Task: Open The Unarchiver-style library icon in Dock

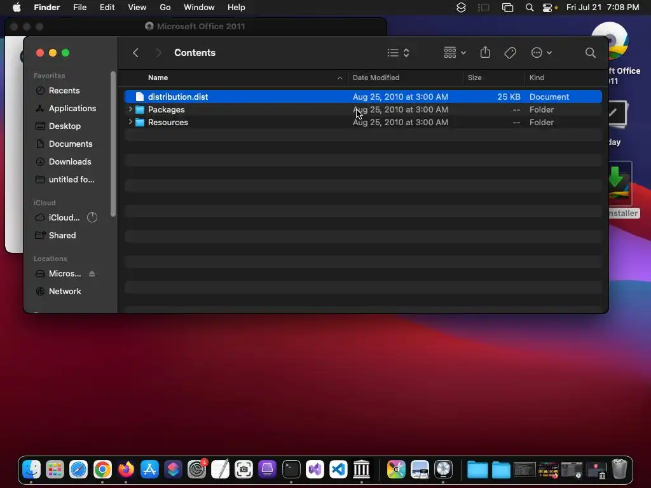Action: point(362,470)
